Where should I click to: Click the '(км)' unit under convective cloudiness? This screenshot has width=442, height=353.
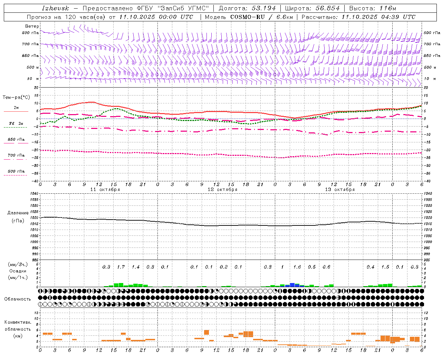[18, 336]
